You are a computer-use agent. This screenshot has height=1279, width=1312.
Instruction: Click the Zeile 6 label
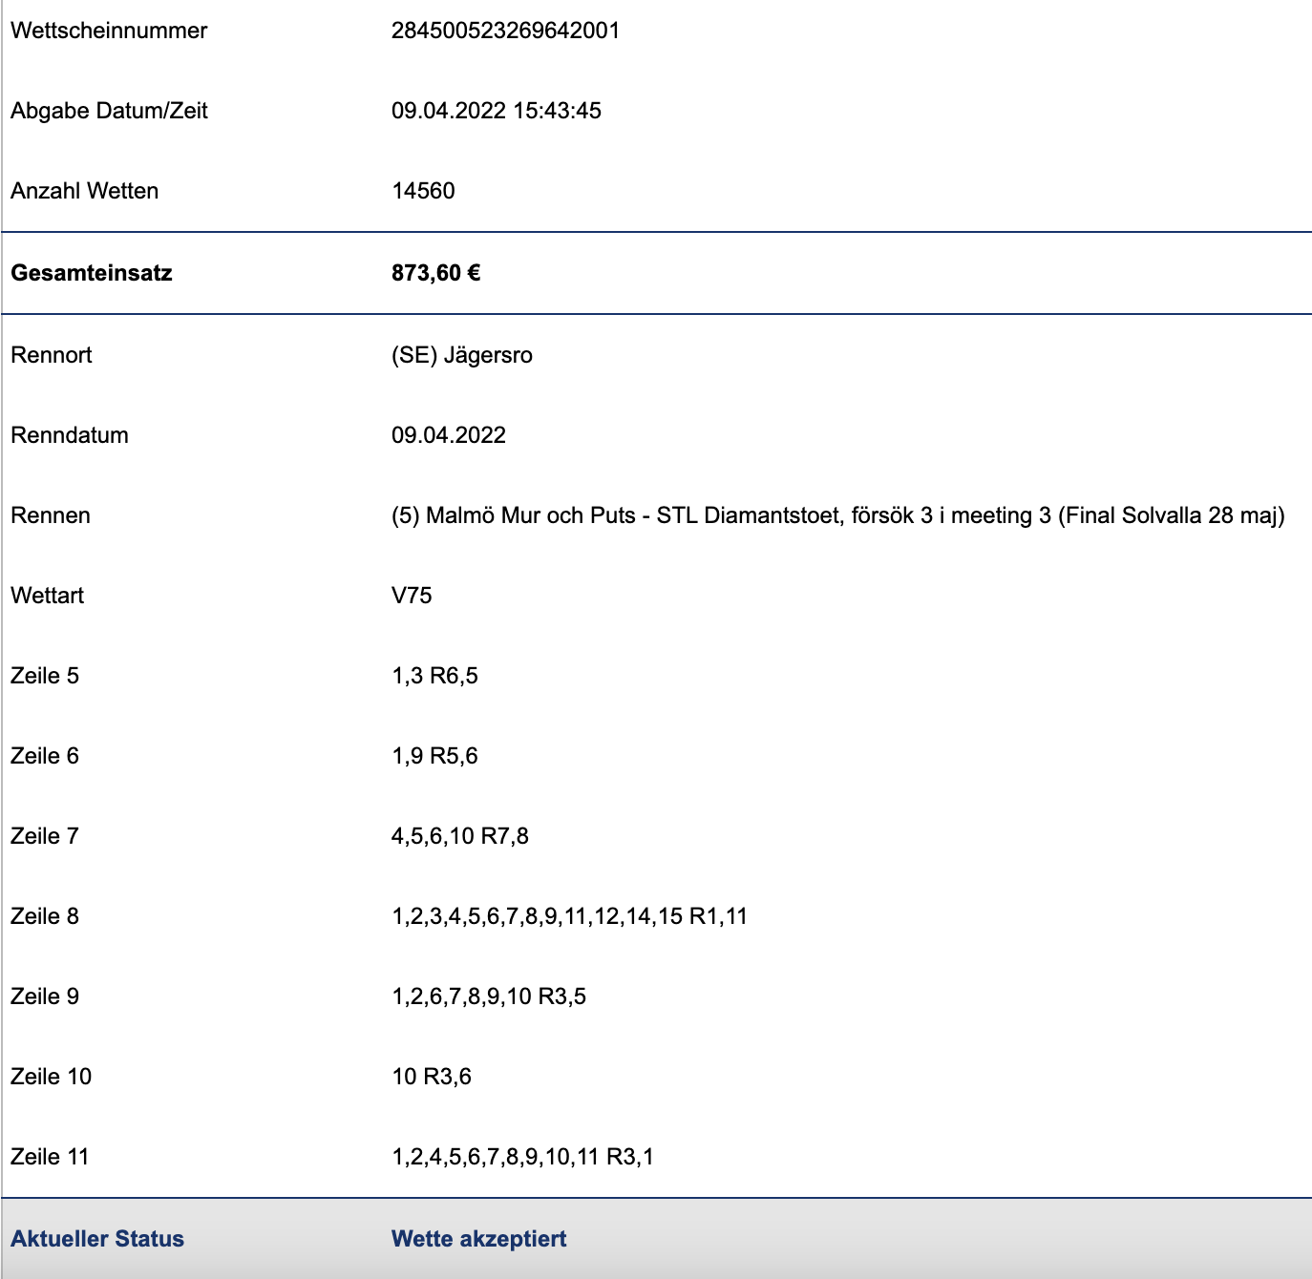coord(45,756)
